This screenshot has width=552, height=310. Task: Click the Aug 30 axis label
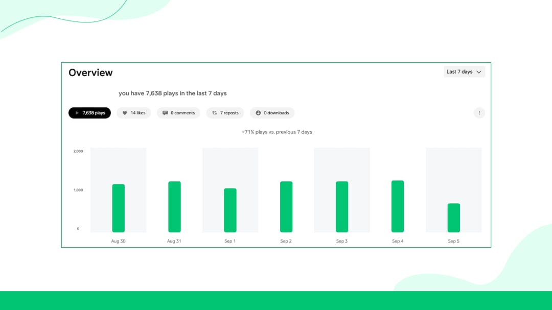pos(118,241)
